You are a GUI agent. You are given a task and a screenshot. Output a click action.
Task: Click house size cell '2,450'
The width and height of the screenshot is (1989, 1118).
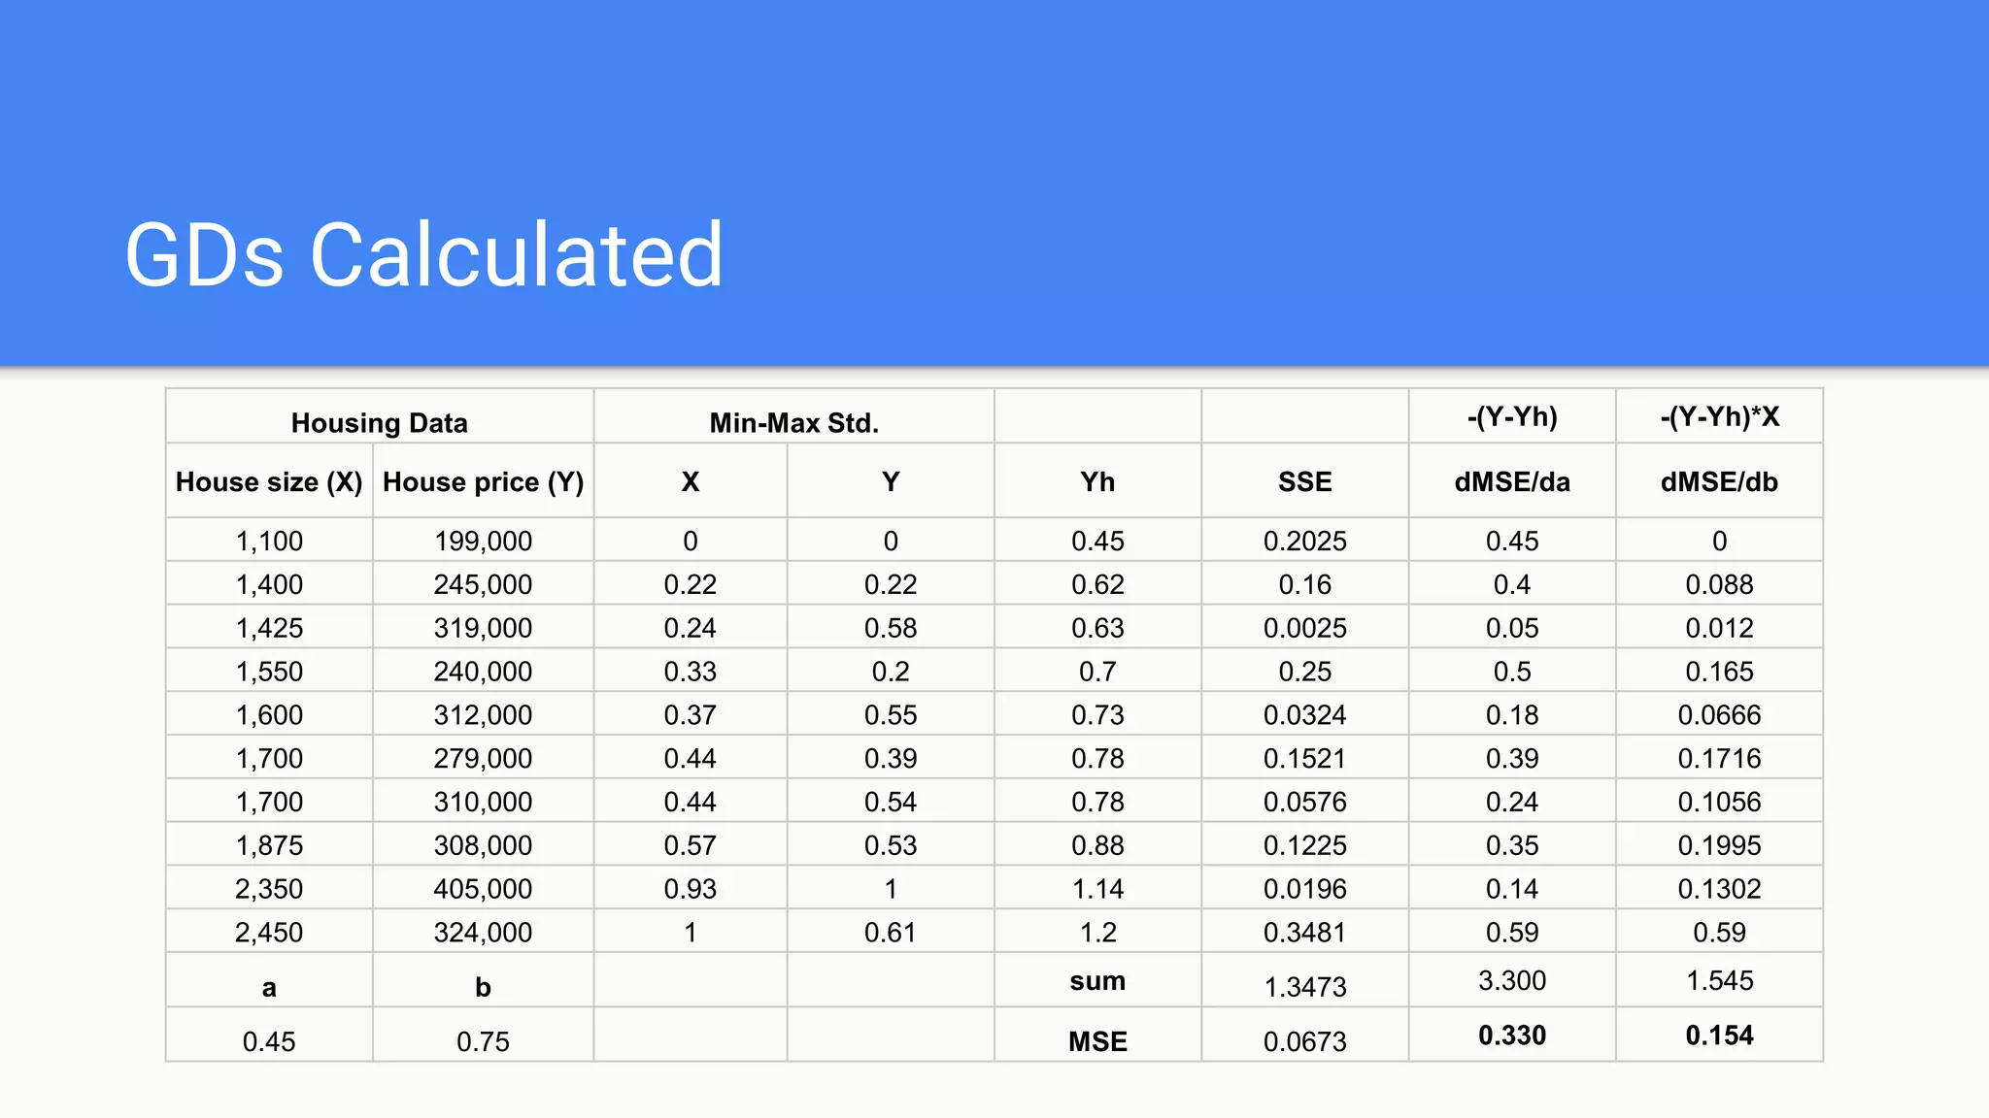[269, 933]
